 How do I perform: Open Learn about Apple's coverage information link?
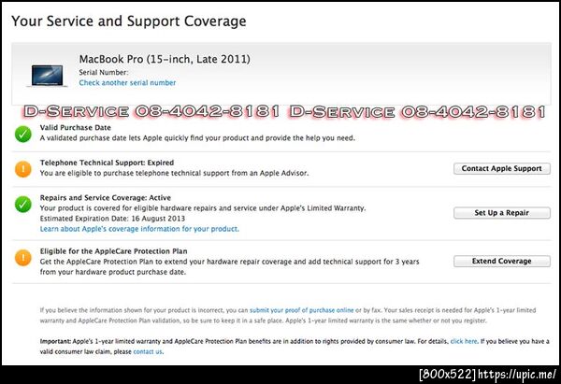click(x=139, y=229)
